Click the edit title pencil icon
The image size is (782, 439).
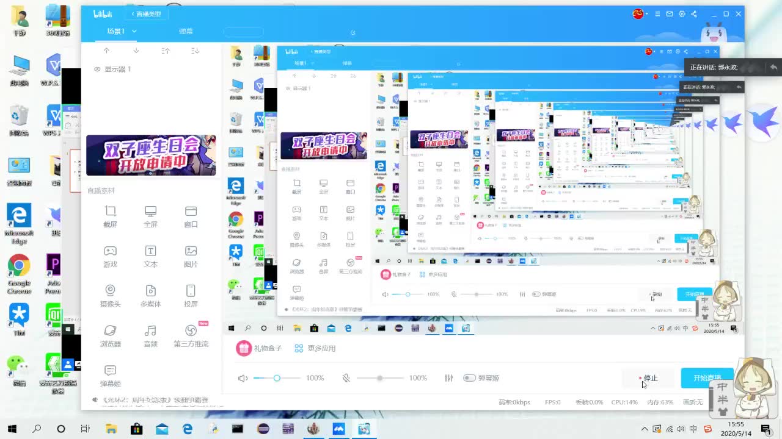pyautogui.click(x=353, y=32)
